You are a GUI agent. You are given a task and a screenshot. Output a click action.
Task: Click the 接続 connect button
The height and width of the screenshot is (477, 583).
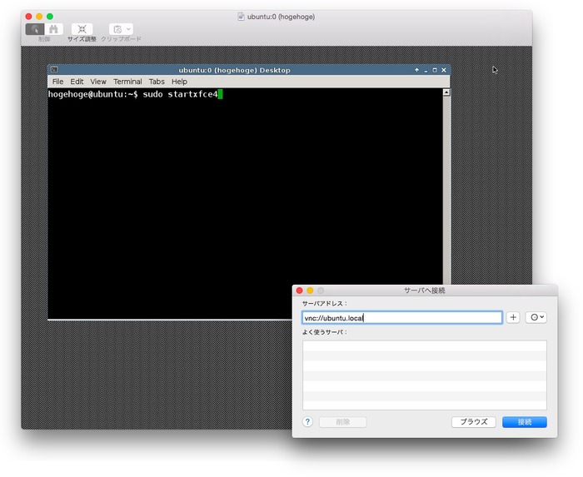tap(525, 422)
